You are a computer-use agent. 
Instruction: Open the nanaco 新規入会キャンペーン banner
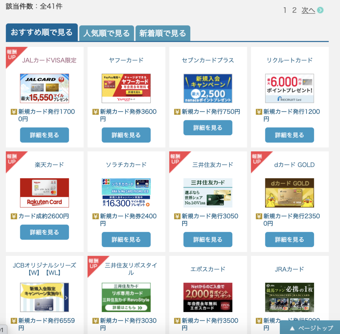pyautogui.click(x=208, y=88)
